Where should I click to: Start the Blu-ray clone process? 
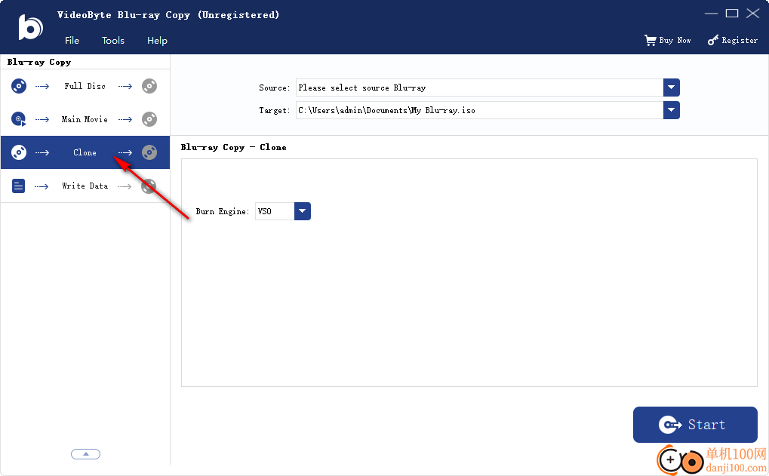[695, 425]
